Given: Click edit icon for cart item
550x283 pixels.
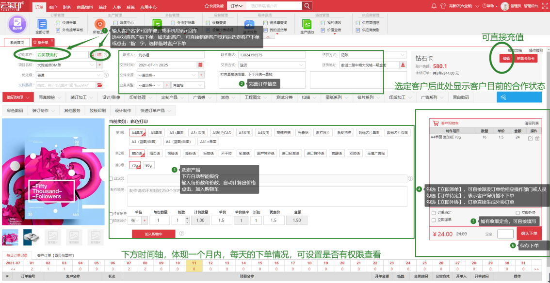Looking at the screenshot, I should point(531,138).
